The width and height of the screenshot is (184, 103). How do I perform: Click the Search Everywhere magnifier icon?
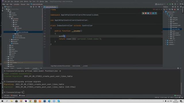point(183,4)
